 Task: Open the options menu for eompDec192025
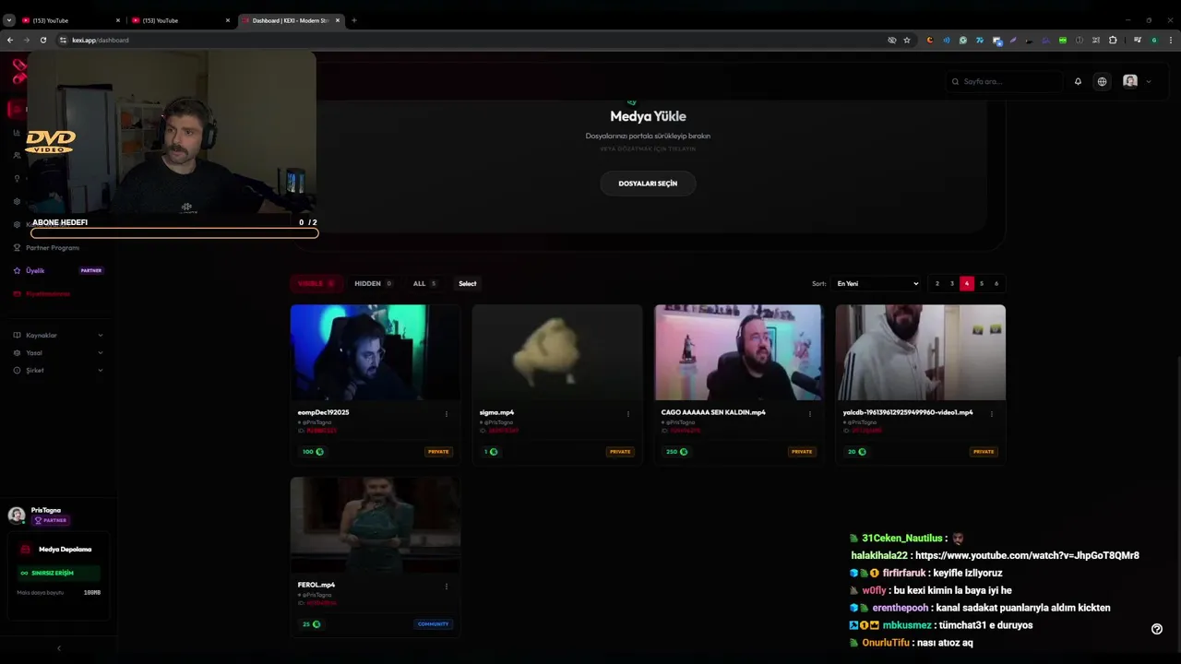click(447, 414)
